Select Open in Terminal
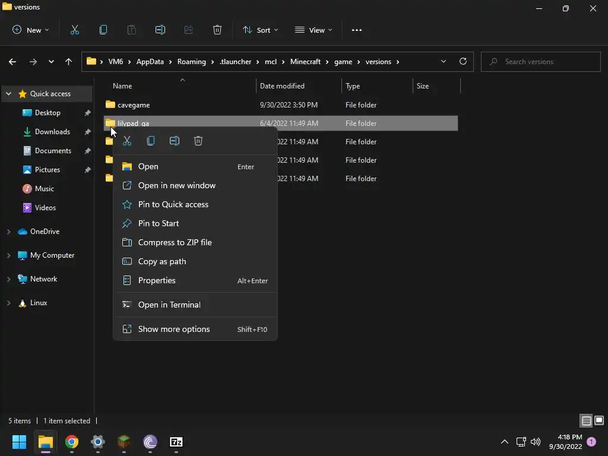 pos(195,305)
